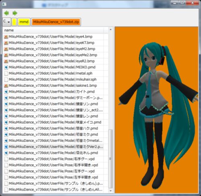Screen dimensions: 201x196
Task: Open the C drive dropdown
Action: point(6,22)
